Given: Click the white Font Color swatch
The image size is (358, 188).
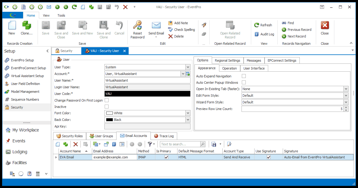Looking at the screenshot, I should click(110, 113).
